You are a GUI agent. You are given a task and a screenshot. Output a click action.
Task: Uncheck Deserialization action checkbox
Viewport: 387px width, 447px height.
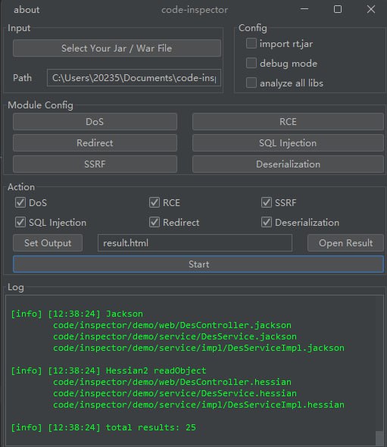tap(267, 222)
